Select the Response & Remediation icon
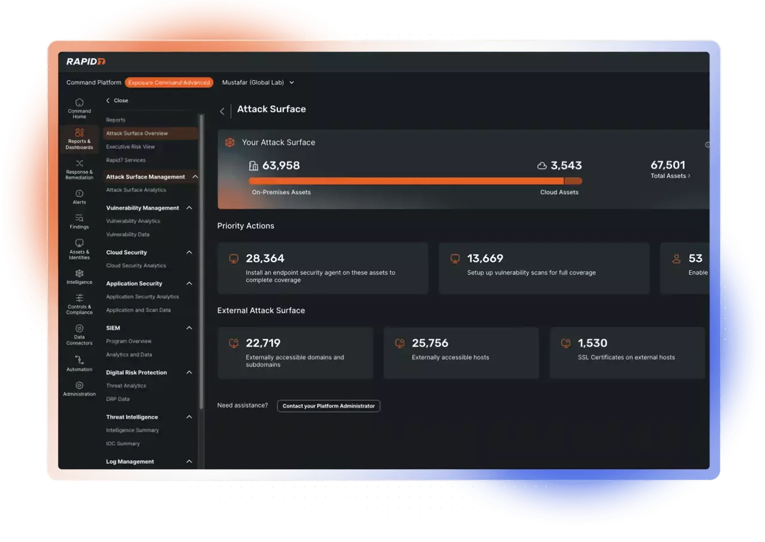This screenshot has height=542, width=765. pyautogui.click(x=79, y=169)
